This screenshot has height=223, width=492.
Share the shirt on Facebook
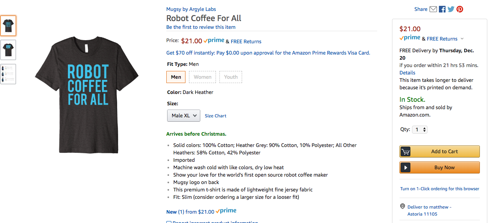pos(442,9)
